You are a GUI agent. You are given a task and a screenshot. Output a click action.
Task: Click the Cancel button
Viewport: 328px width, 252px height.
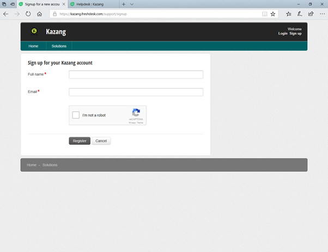click(x=101, y=141)
